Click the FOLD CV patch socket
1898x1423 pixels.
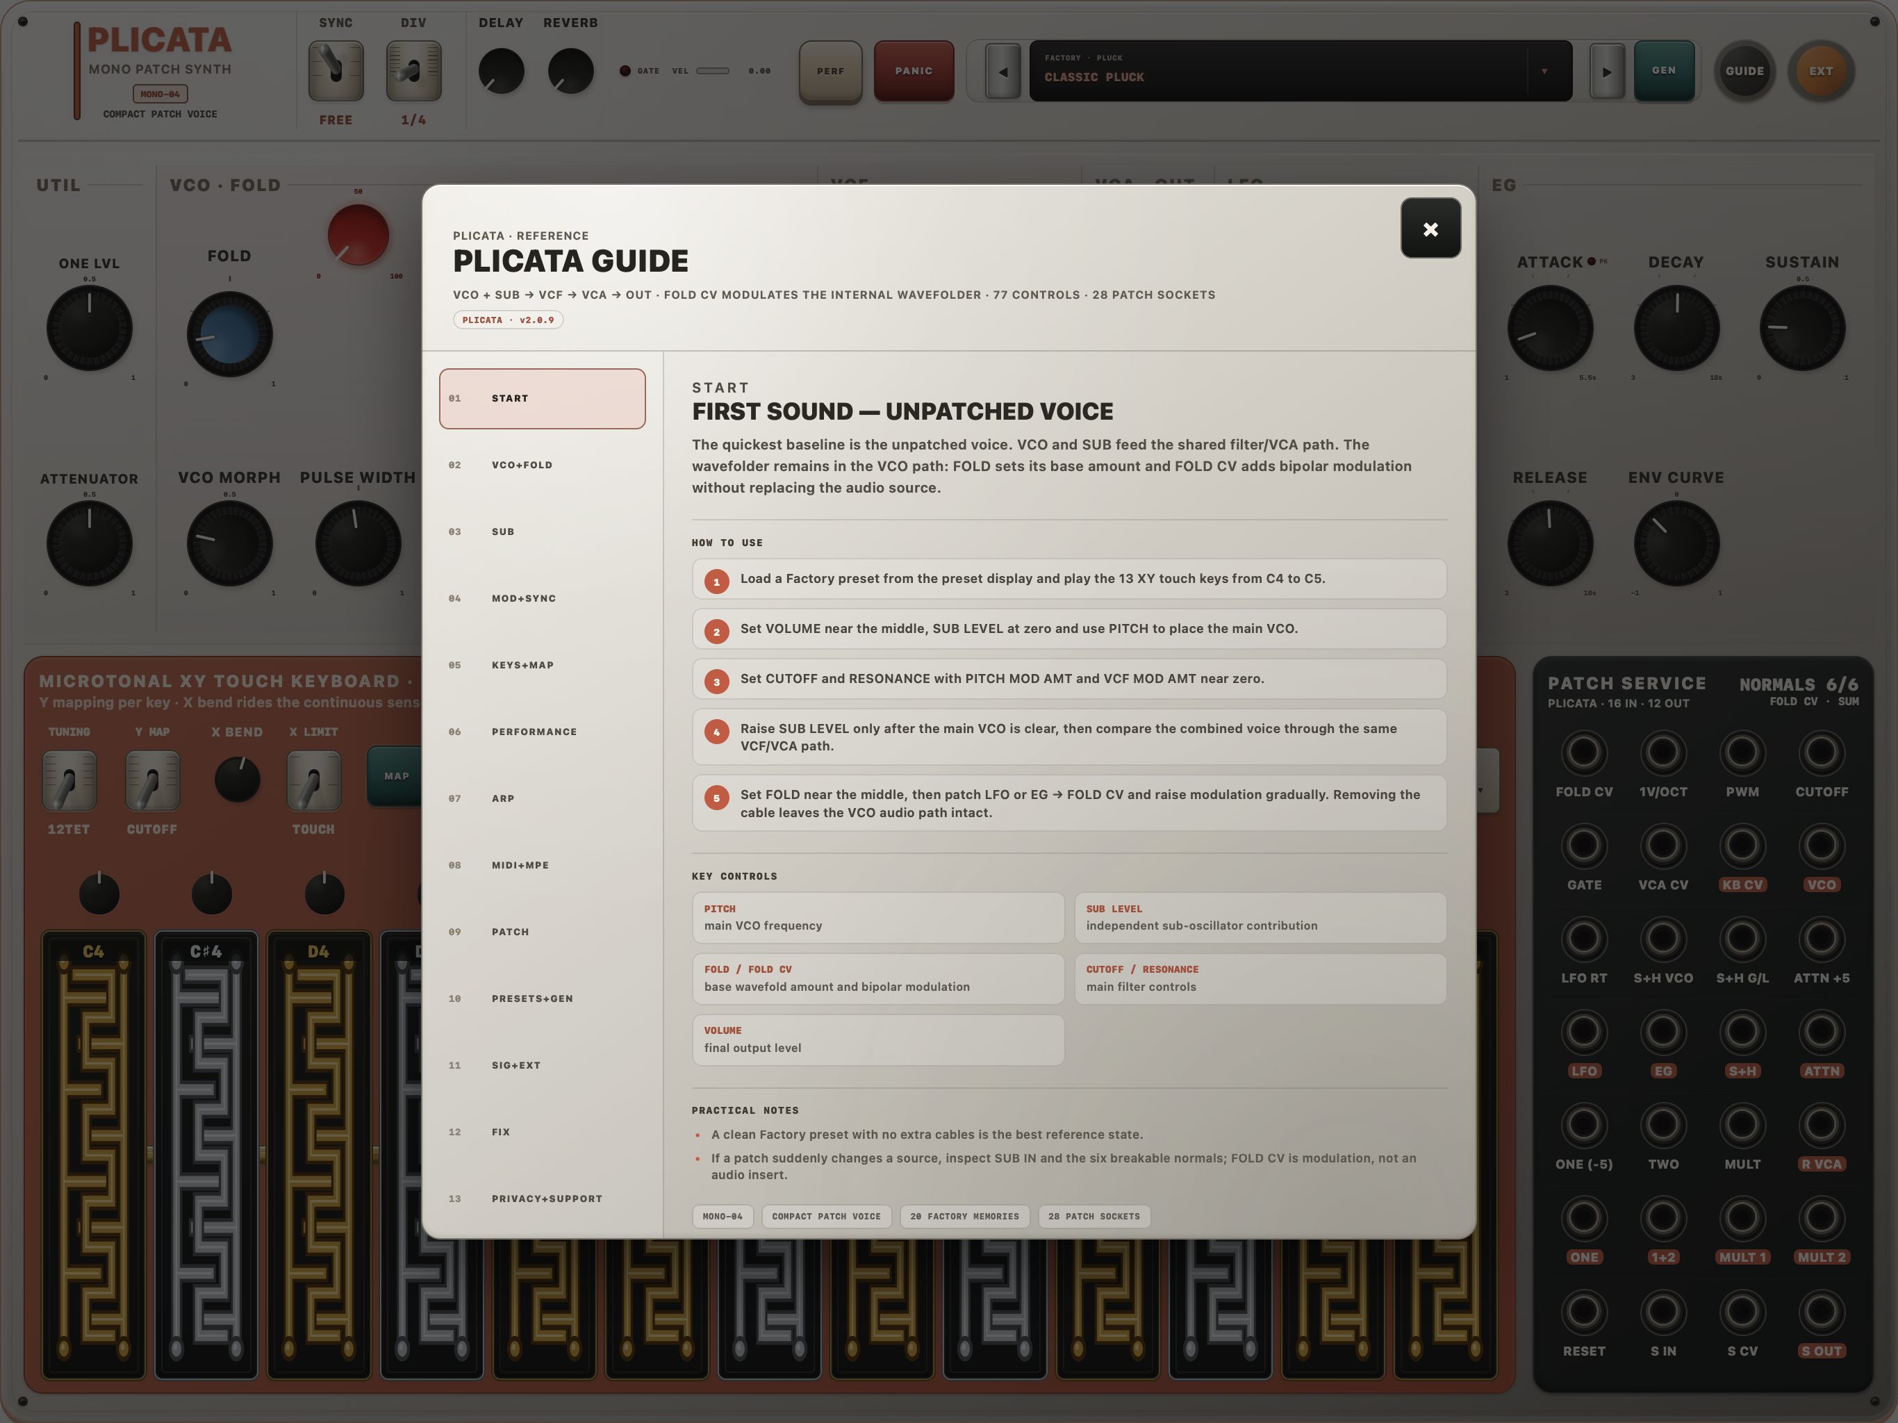pyautogui.click(x=1584, y=752)
